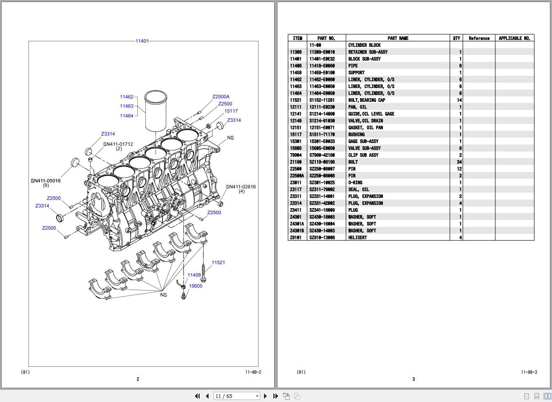The image size is (552, 402).
Task: Click the ITEM column header
Action: click(x=297, y=38)
